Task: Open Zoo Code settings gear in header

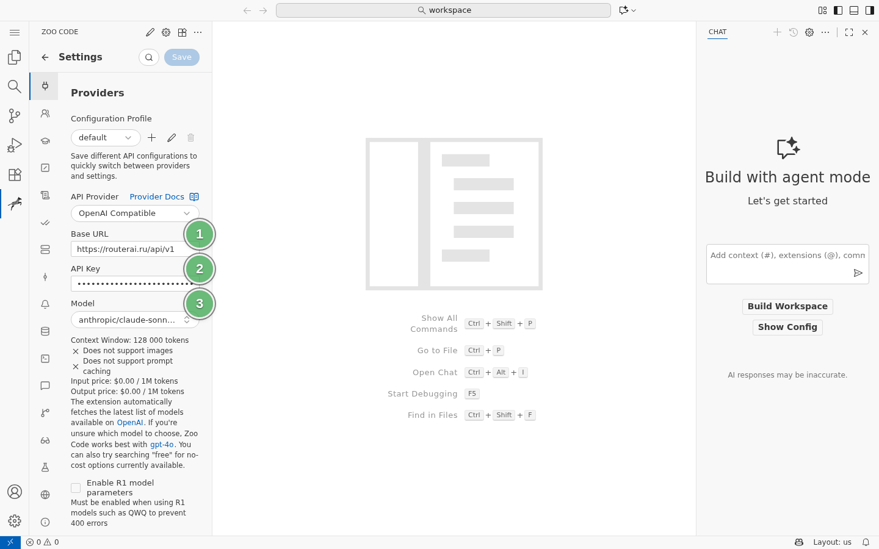Action: [x=166, y=32]
